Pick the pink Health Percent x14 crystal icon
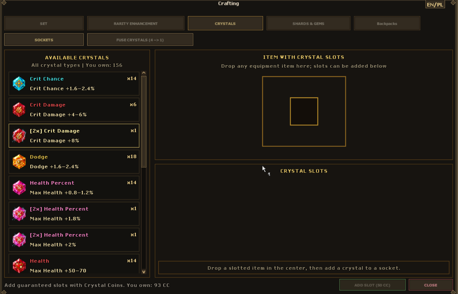 pyautogui.click(x=19, y=188)
